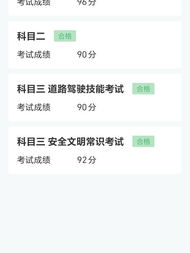Viewport: 190px width, 253px height.
Task: Open the 道路驾驶技能考试 result card
Action: click(95, 97)
